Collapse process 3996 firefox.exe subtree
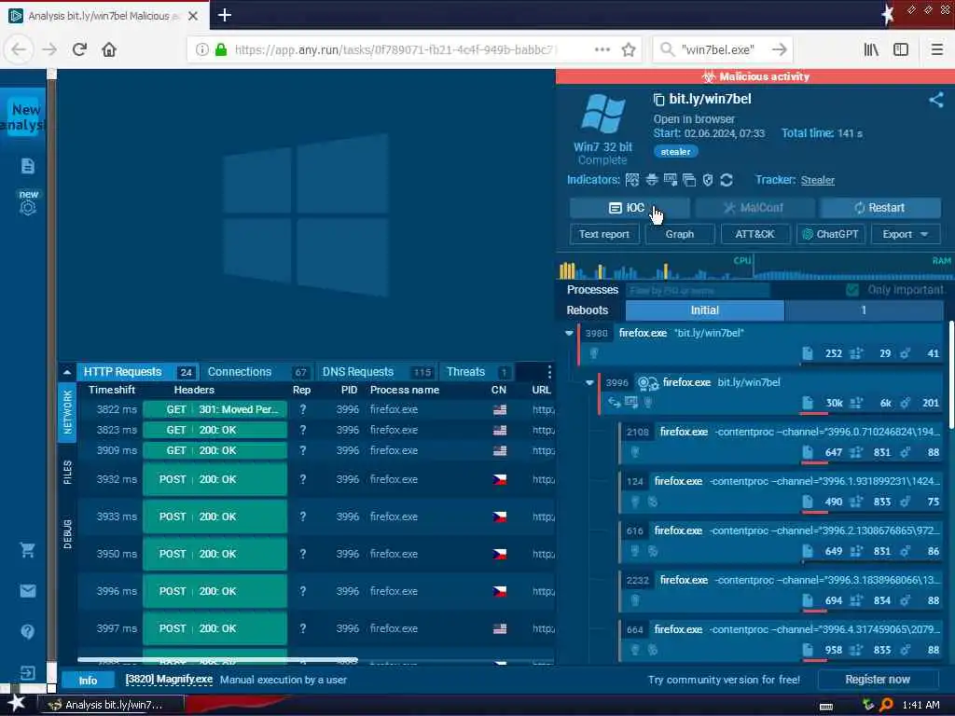Viewport: 955px width, 716px height. pos(589,382)
